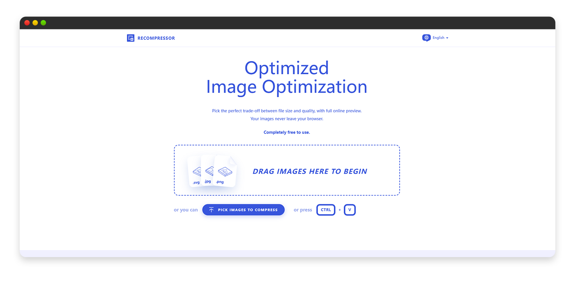The height and width of the screenshot is (287, 575).
Task: Click the green maximize window button
Action: [x=44, y=23]
